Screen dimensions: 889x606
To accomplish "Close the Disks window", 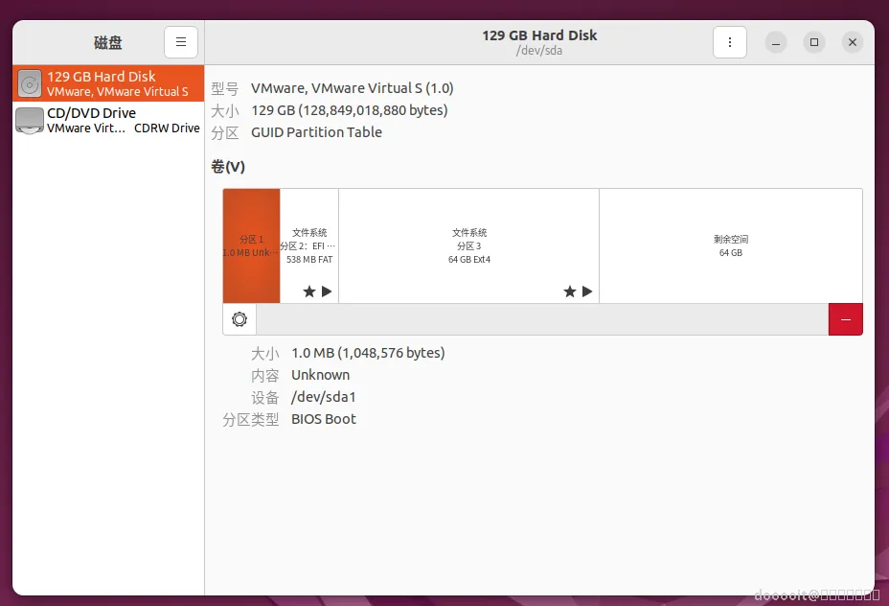I will click(x=853, y=42).
